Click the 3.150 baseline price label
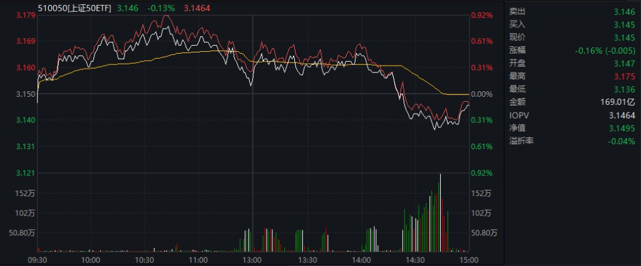The image size is (641, 266). pyautogui.click(x=26, y=94)
